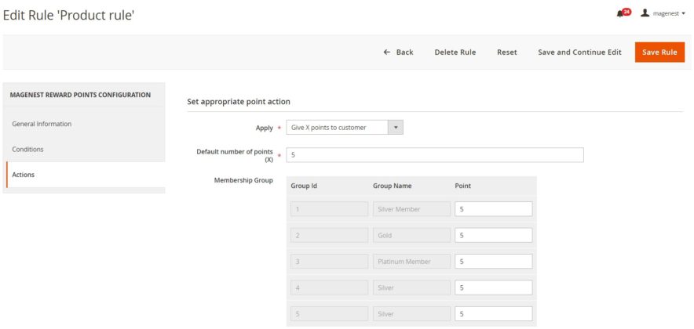Click Point field for Group Id 5
The image size is (694, 329).
coord(493,314)
